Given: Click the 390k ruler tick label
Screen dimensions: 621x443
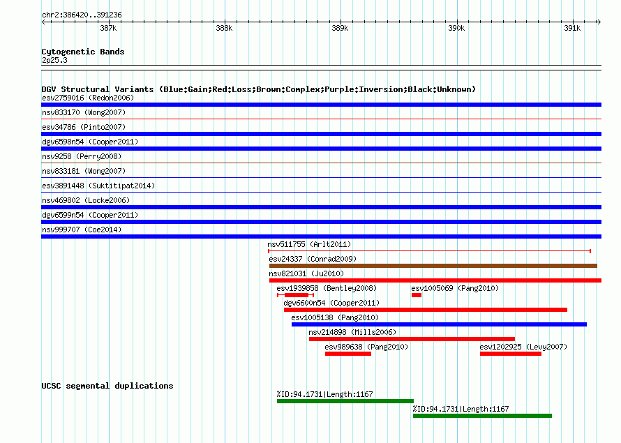Looking at the screenshot, I should (456, 28).
